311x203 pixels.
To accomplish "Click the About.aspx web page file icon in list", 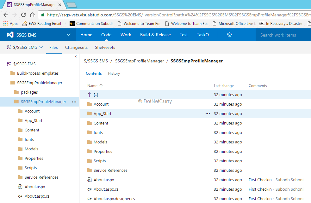I will pyautogui.click(x=90, y=180).
